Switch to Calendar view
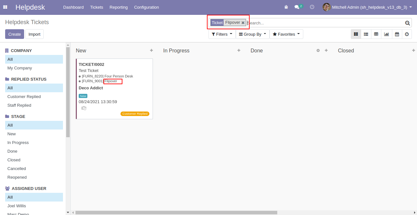This screenshot has width=417, height=215. click(x=397, y=34)
